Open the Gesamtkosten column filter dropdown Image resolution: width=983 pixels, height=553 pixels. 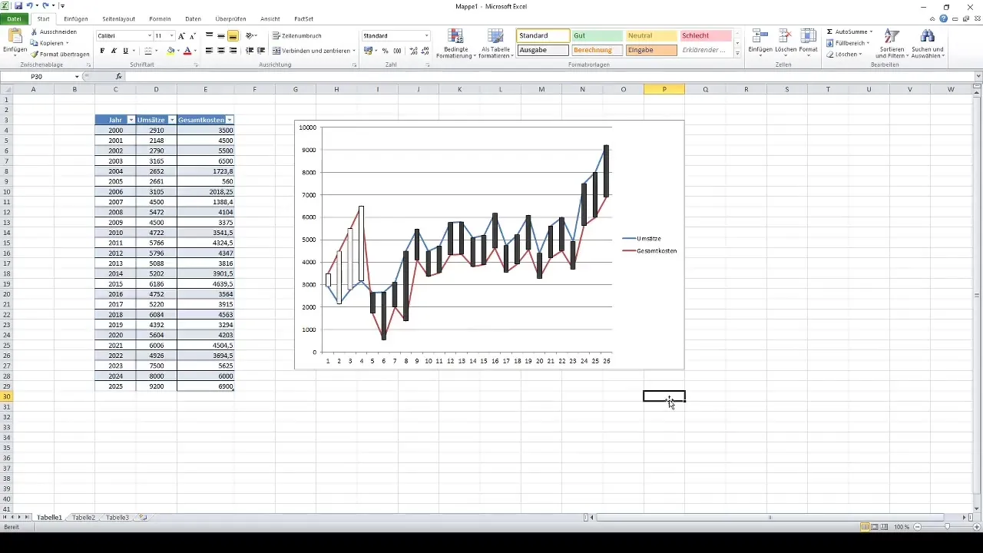pos(230,120)
